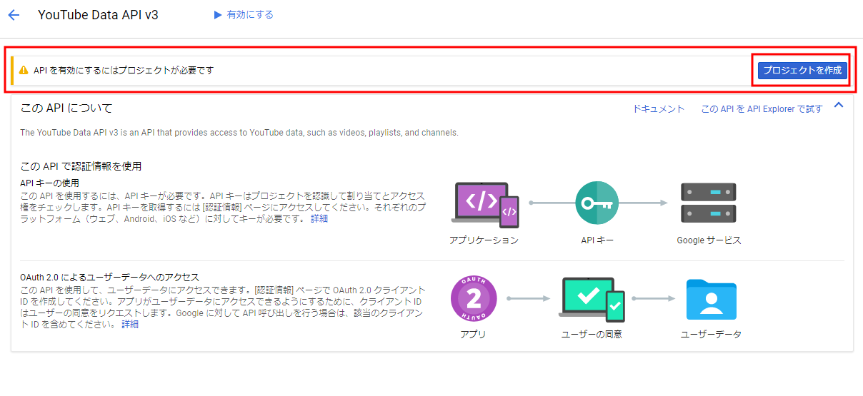This screenshot has height=396, width=863.
Task: Click the この API で認証情報を使用 heading
Action: pyautogui.click(x=81, y=166)
